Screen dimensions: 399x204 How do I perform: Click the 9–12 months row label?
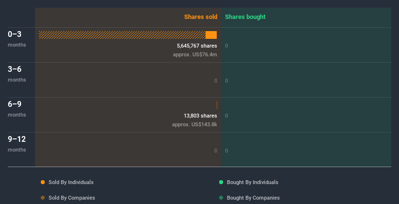point(17,143)
